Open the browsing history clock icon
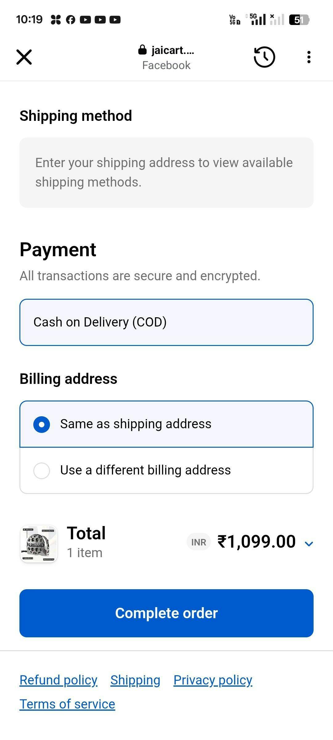Viewport: 333px width, 740px height. (x=264, y=57)
